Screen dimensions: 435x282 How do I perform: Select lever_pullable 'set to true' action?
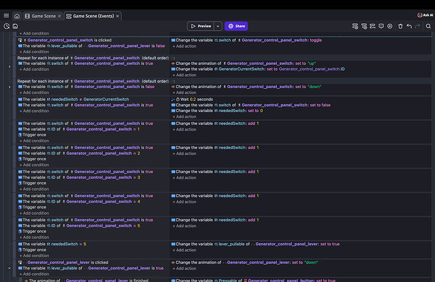(255, 244)
